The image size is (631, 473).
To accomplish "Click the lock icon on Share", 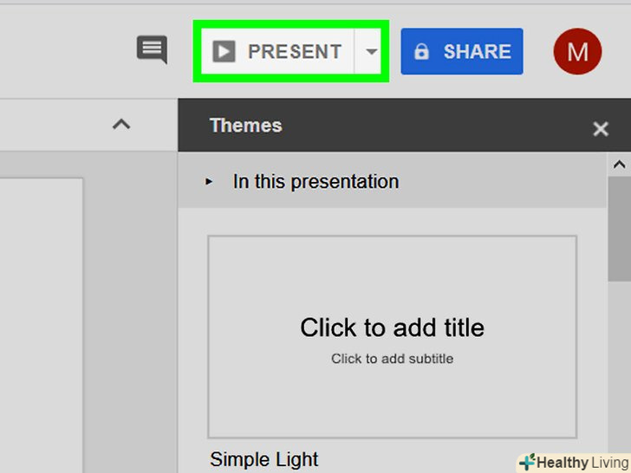I will pyautogui.click(x=422, y=52).
